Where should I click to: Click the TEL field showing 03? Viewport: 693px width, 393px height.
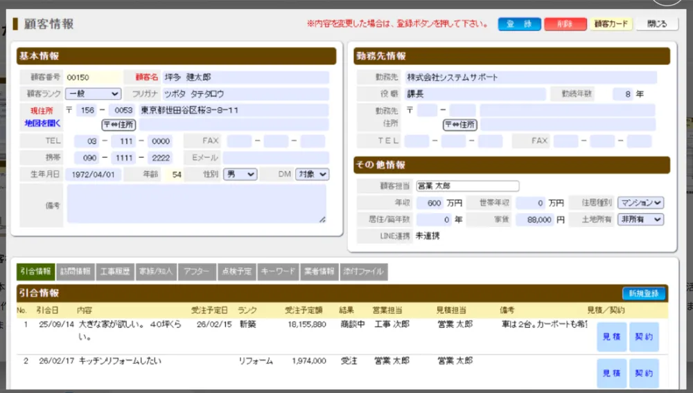(x=87, y=141)
